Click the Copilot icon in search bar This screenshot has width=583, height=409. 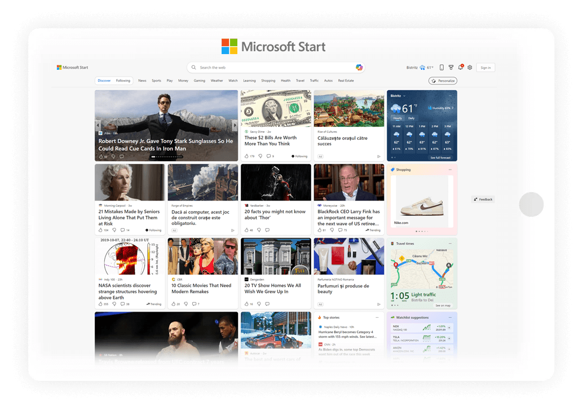coord(359,67)
